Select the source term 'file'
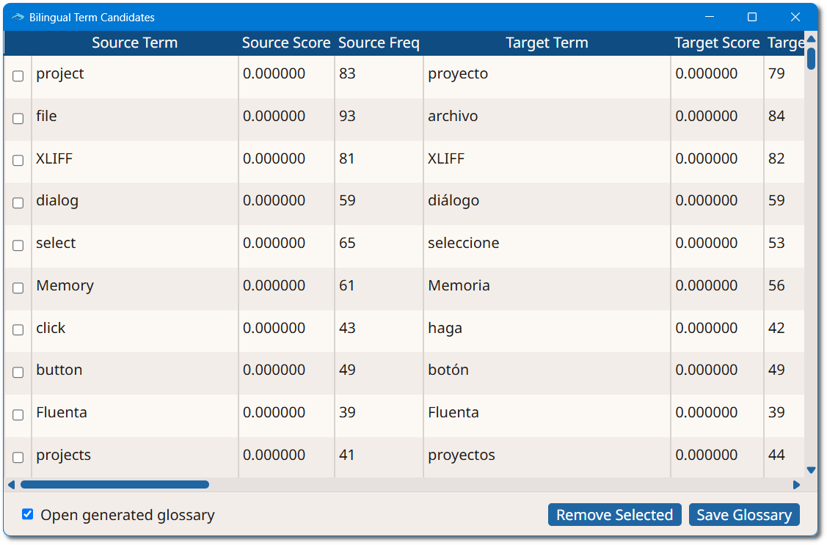This screenshot has width=827, height=545. point(46,116)
